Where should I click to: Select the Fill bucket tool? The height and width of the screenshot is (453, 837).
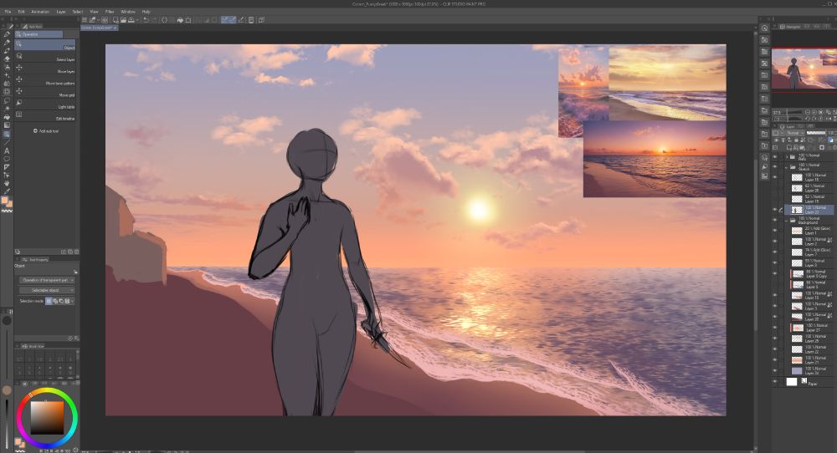(x=7, y=117)
